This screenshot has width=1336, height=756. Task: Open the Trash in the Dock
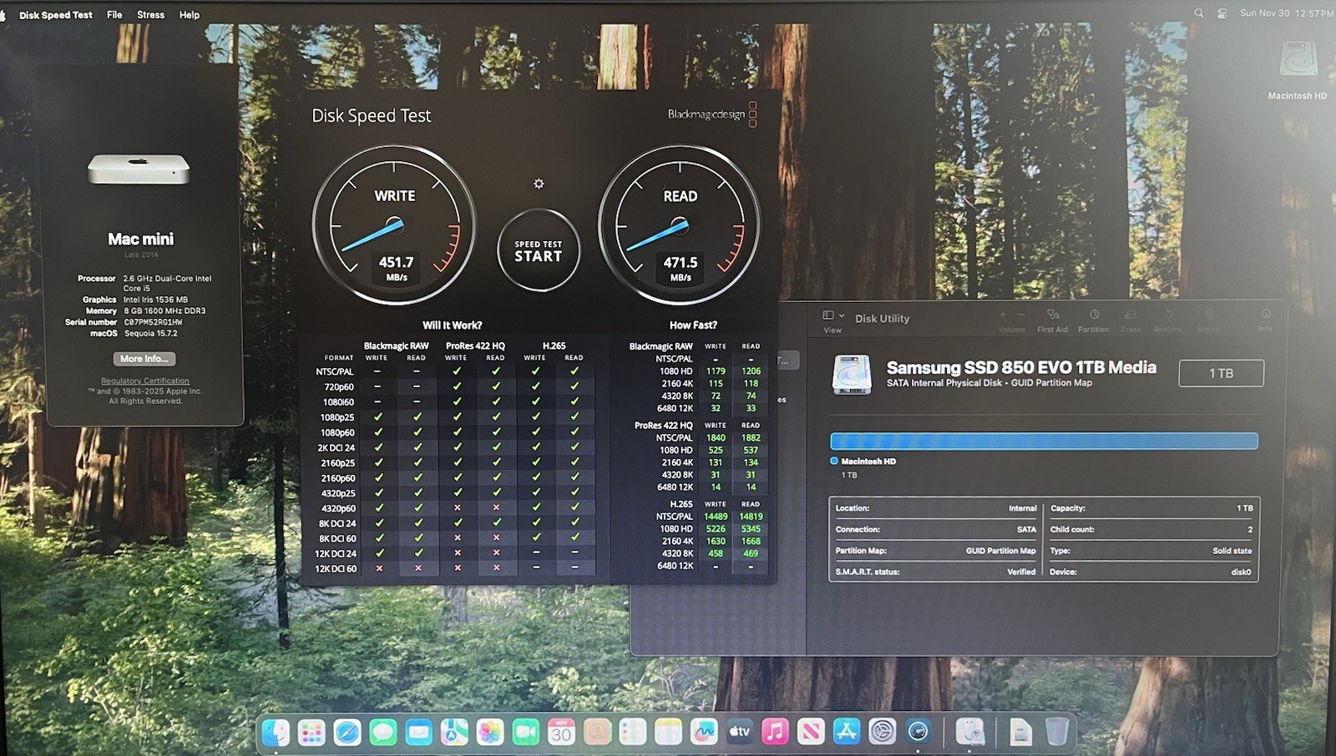[x=1056, y=733]
